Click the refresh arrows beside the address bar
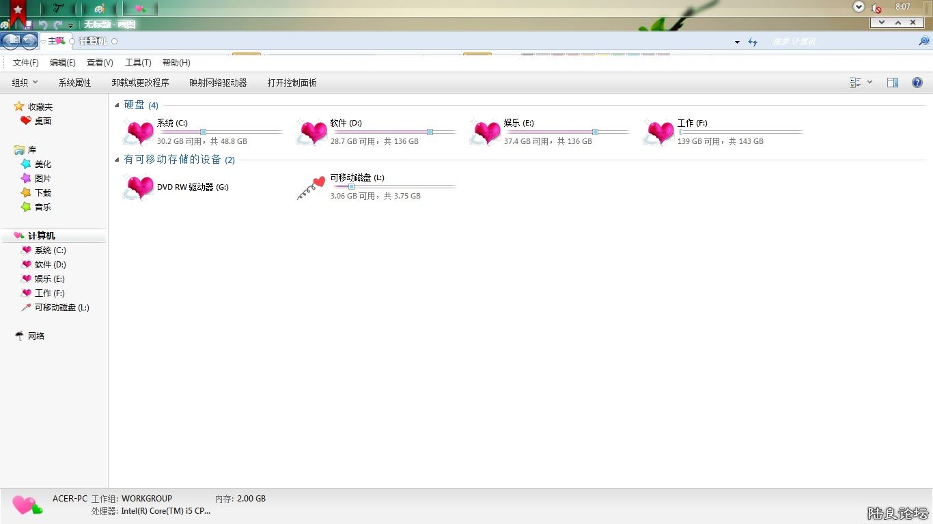The image size is (933, 524). coord(753,42)
